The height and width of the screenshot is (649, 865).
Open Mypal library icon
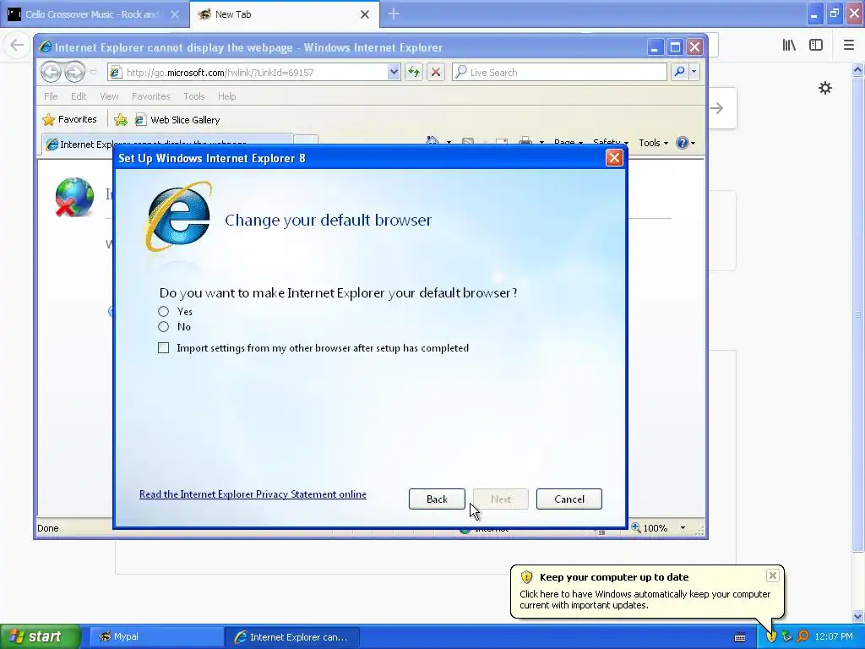click(789, 45)
